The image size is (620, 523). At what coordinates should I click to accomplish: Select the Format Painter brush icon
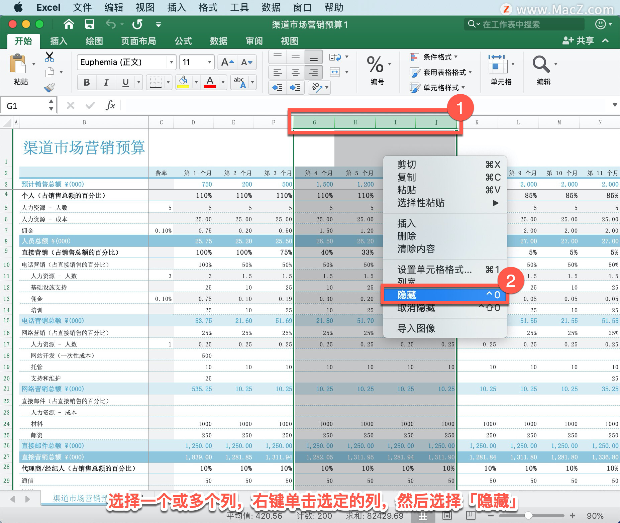pos(49,87)
